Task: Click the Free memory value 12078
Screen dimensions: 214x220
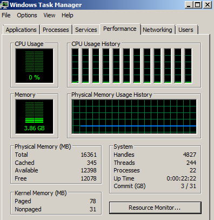Action: 89,178
